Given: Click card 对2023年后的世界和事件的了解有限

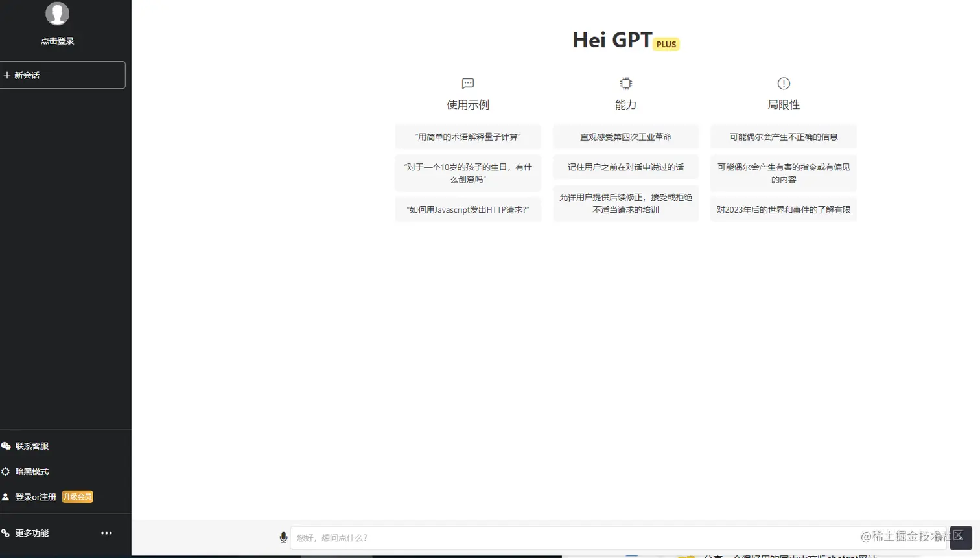Looking at the screenshot, I should click(784, 209).
